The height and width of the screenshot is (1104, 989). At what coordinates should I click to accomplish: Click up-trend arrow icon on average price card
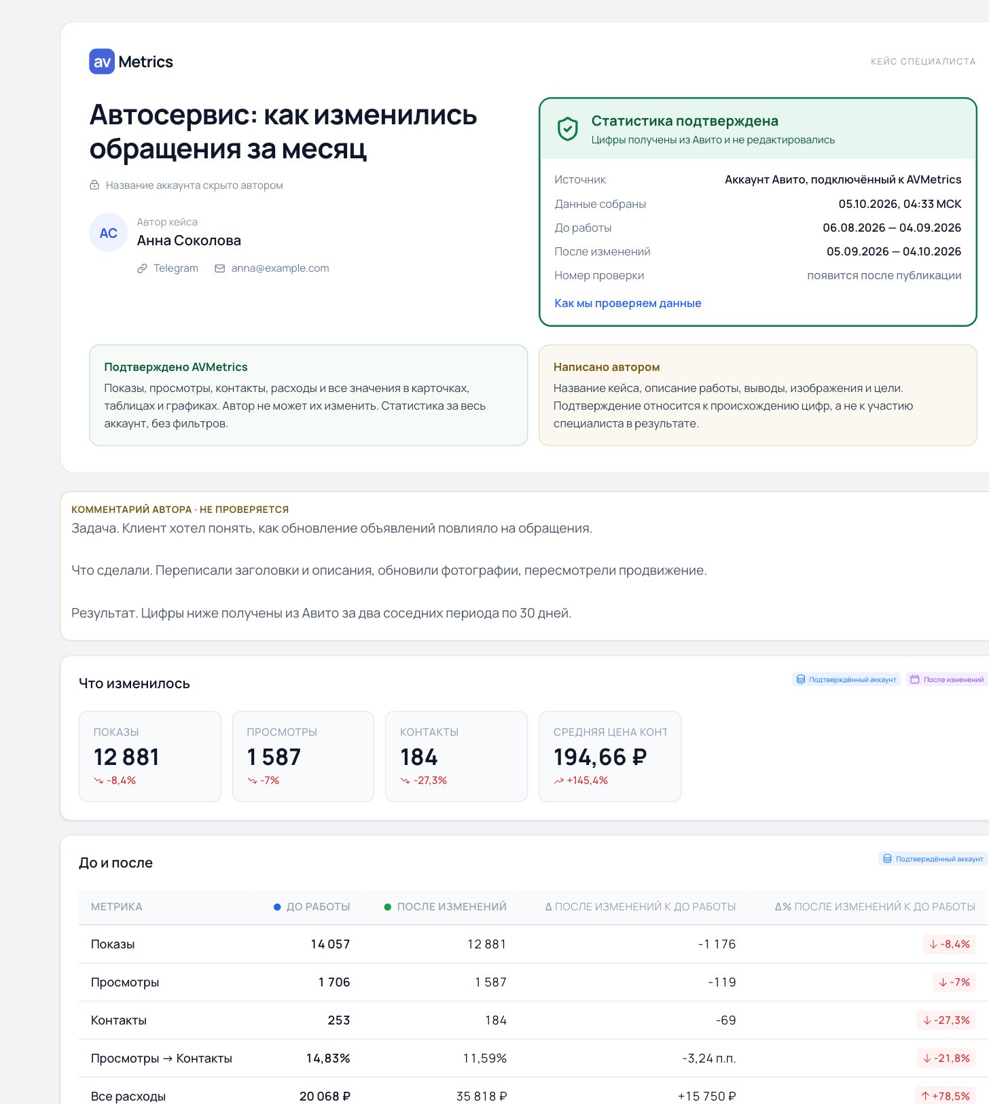click(x=558, y=781)
